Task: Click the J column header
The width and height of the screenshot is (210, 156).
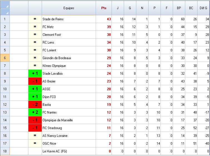Action: (118, 8)
